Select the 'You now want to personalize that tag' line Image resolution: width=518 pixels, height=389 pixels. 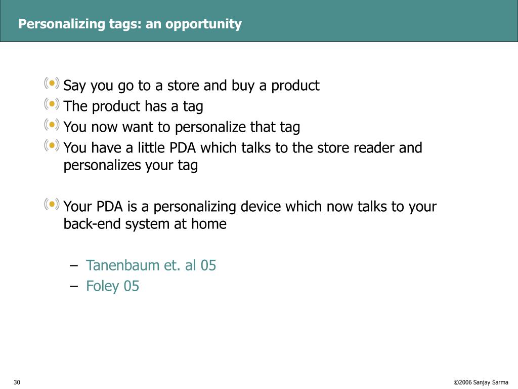tap(182, 127)
